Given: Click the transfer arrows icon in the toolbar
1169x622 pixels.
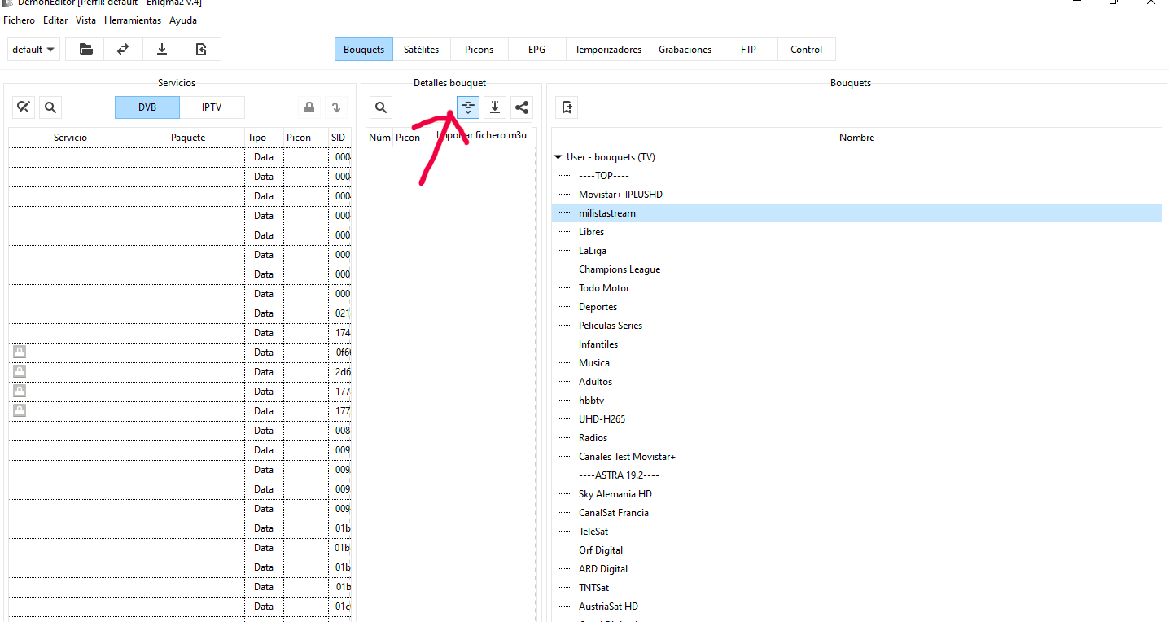Looking at the screenshot, I should pos(123,50).
